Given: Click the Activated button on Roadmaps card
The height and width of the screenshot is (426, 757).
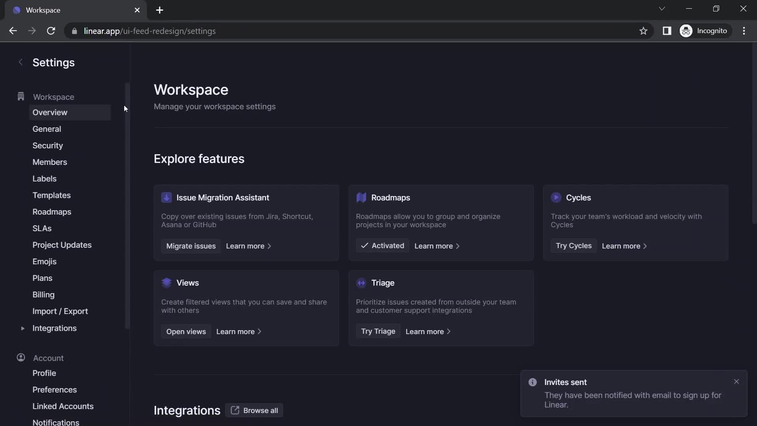Looking at the screenshot, I should click(382, 246).
